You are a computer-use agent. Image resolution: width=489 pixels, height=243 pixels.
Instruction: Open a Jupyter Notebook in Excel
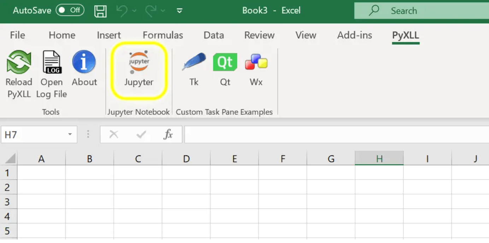139,69
